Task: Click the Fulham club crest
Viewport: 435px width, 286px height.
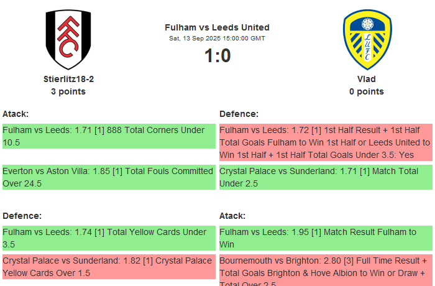Action: (x=68, y=39)
